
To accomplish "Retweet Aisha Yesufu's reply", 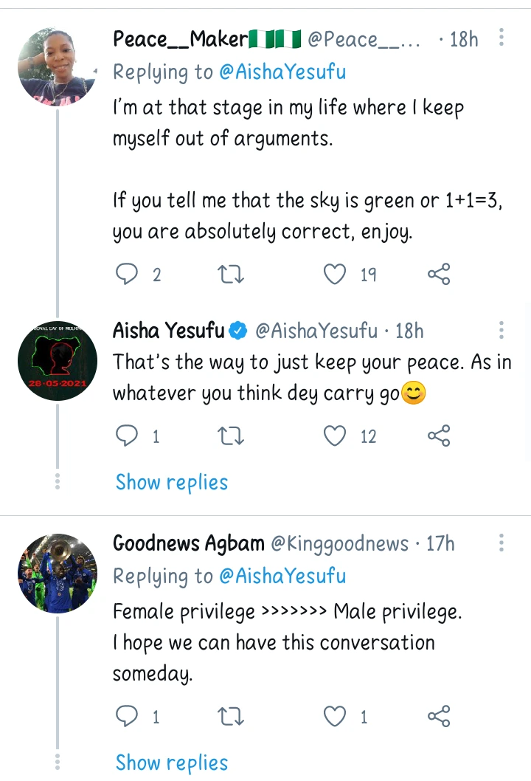I will (x=231, y=436).
